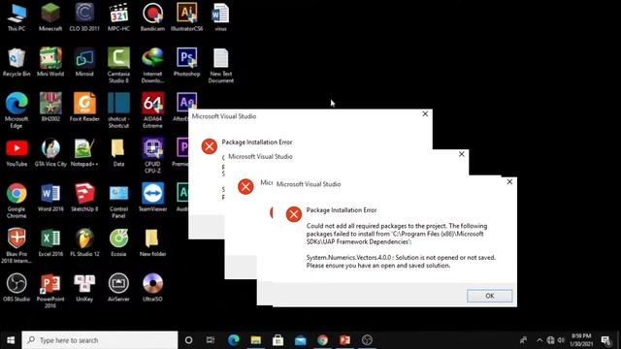Switch to Chrome on the taskbar
Viewport: 621px width, 349px height.
pos(322,340)
